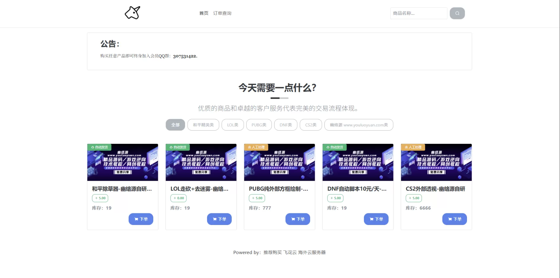This screenshot has width=560, height=278.
Task: Click 下单 on PUBG纯外部方框绘制 card
Action: click(x=297, y=219)
